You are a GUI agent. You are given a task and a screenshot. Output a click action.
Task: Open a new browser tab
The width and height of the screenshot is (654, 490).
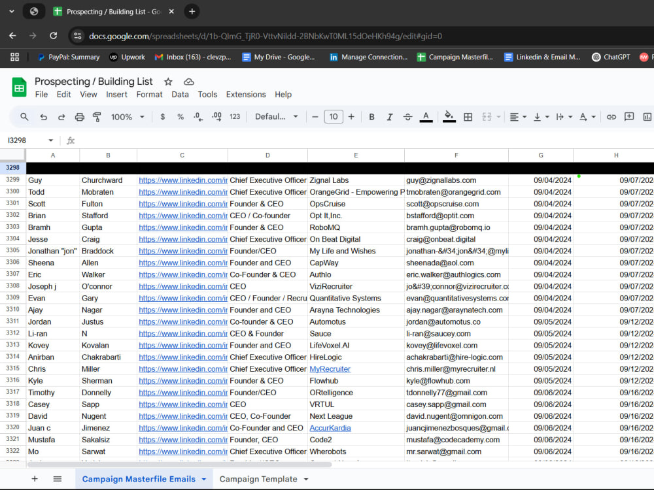(x=192, y=12)
